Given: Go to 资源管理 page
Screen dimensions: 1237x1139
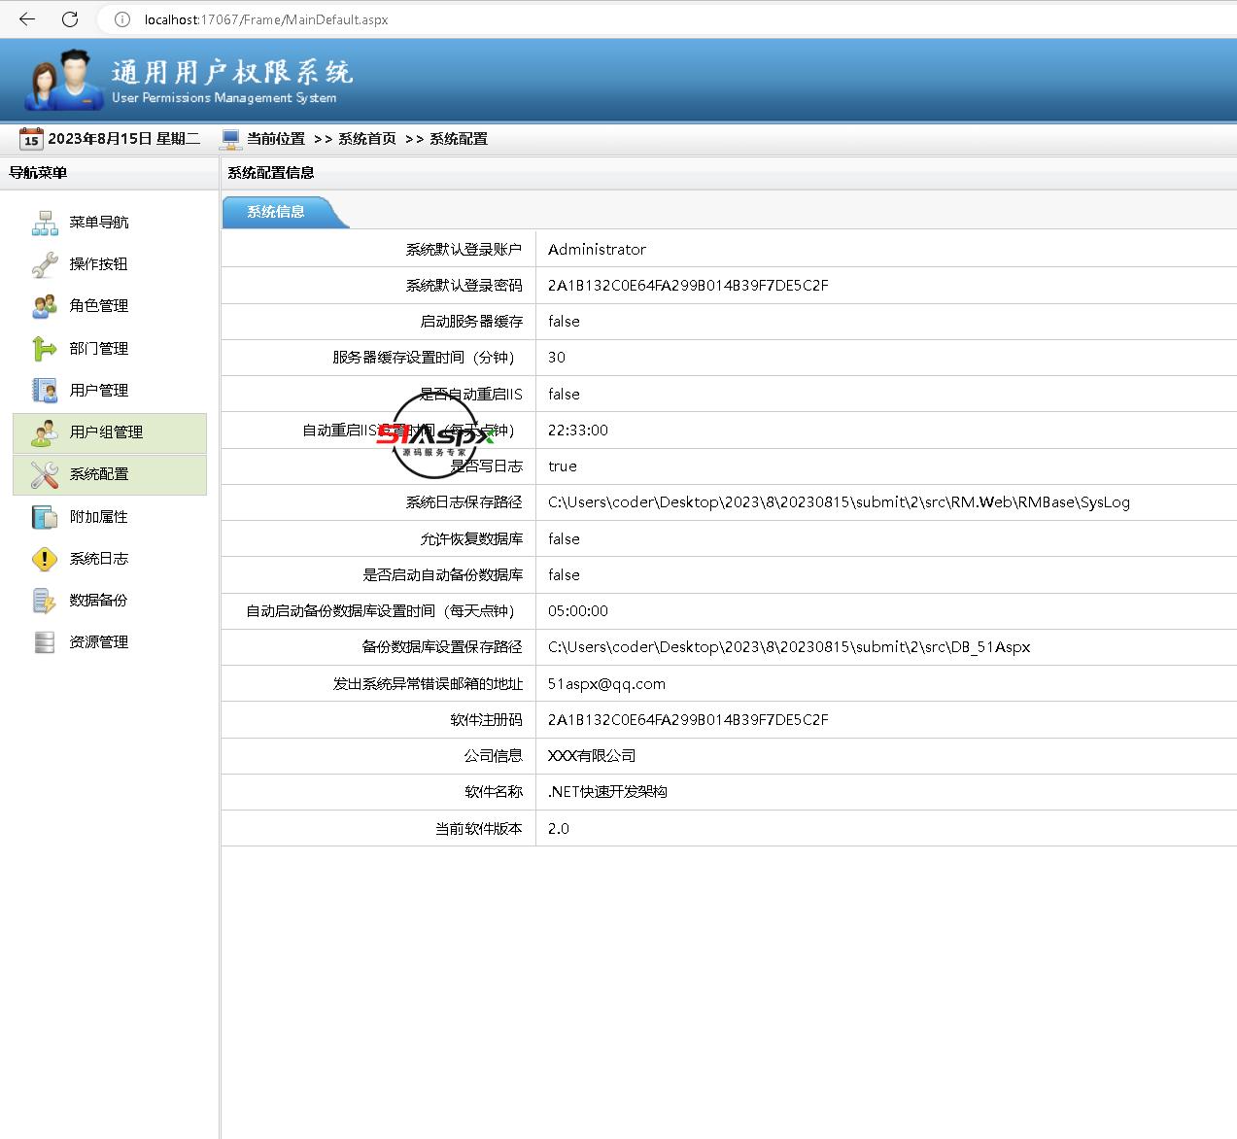Looking at the screenshot, I should coord(110,642).
